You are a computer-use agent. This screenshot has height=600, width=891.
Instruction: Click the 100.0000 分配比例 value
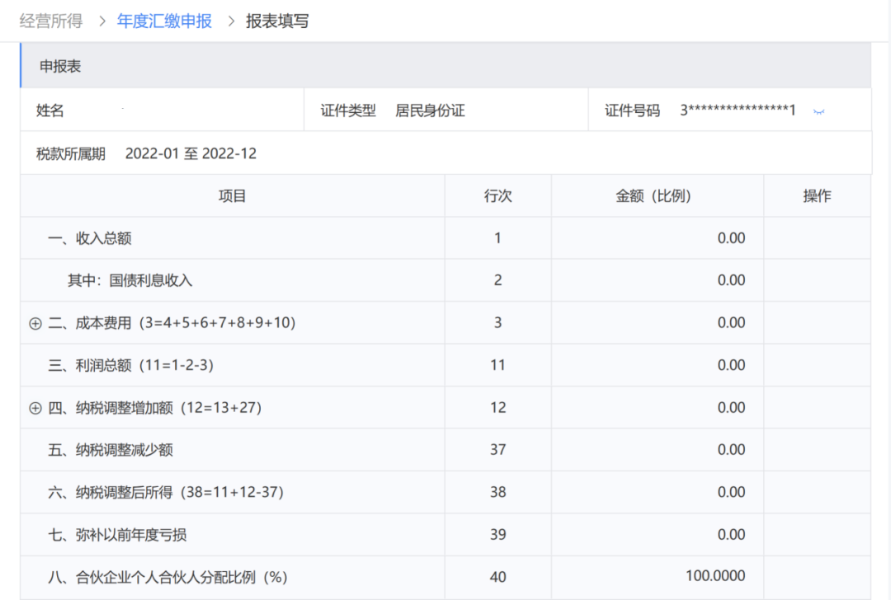tap(714, 576)
